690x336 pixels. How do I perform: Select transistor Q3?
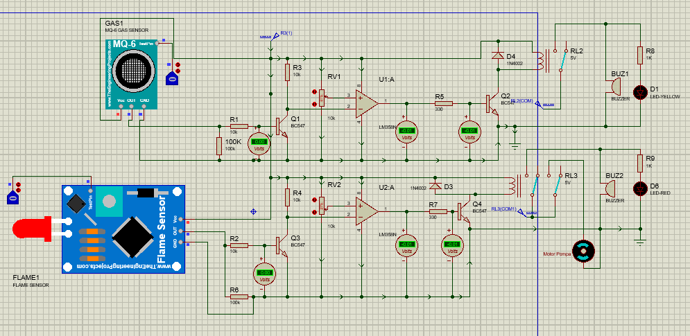(282, 247)
